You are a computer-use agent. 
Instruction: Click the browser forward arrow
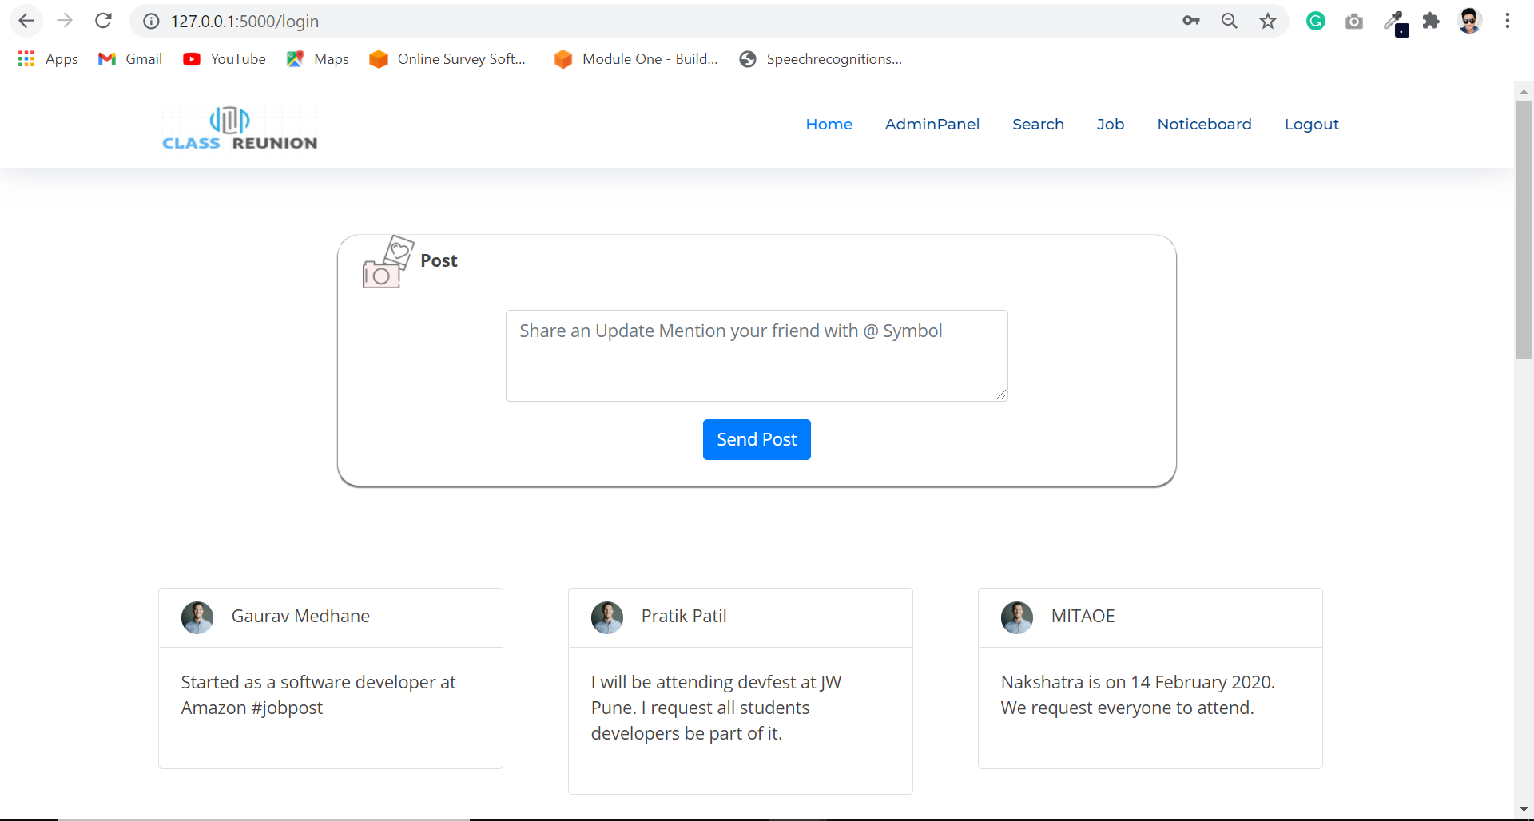point(65,21)
